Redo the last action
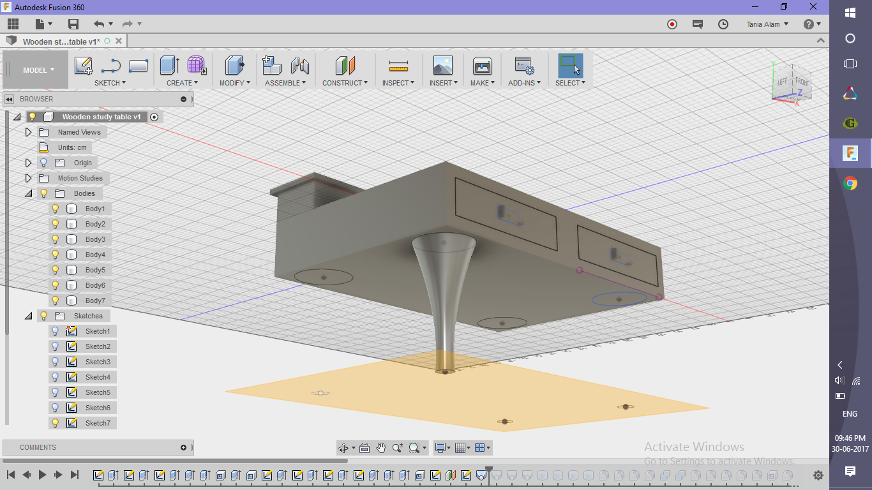Image resolution: width=872 pixels, height=490 pixels. [x=127, y=24]
